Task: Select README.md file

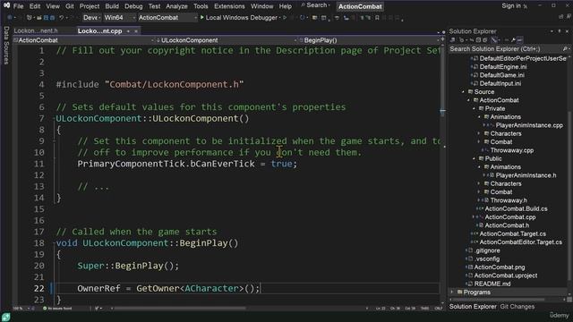Action: pos(492,284)
